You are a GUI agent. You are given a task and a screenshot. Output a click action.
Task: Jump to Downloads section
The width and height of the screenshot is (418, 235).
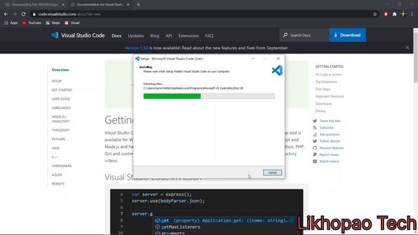coord(323,104)
